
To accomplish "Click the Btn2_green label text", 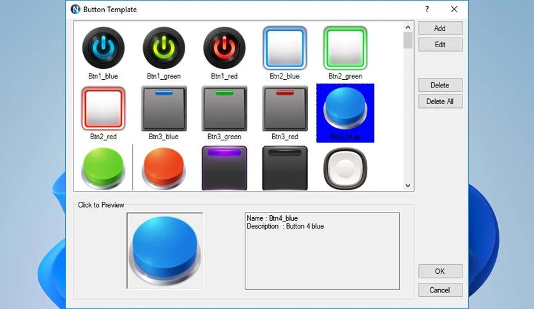I will [x=346, y=76].
